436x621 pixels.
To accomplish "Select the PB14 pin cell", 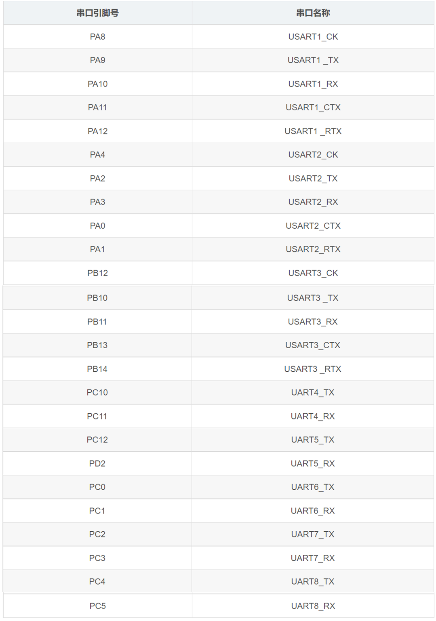I will point(97,369).
